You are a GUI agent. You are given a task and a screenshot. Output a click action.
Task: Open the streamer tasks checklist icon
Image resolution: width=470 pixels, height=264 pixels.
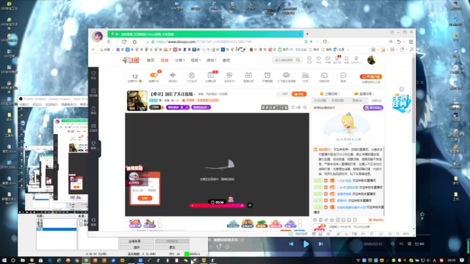(210, 75)
